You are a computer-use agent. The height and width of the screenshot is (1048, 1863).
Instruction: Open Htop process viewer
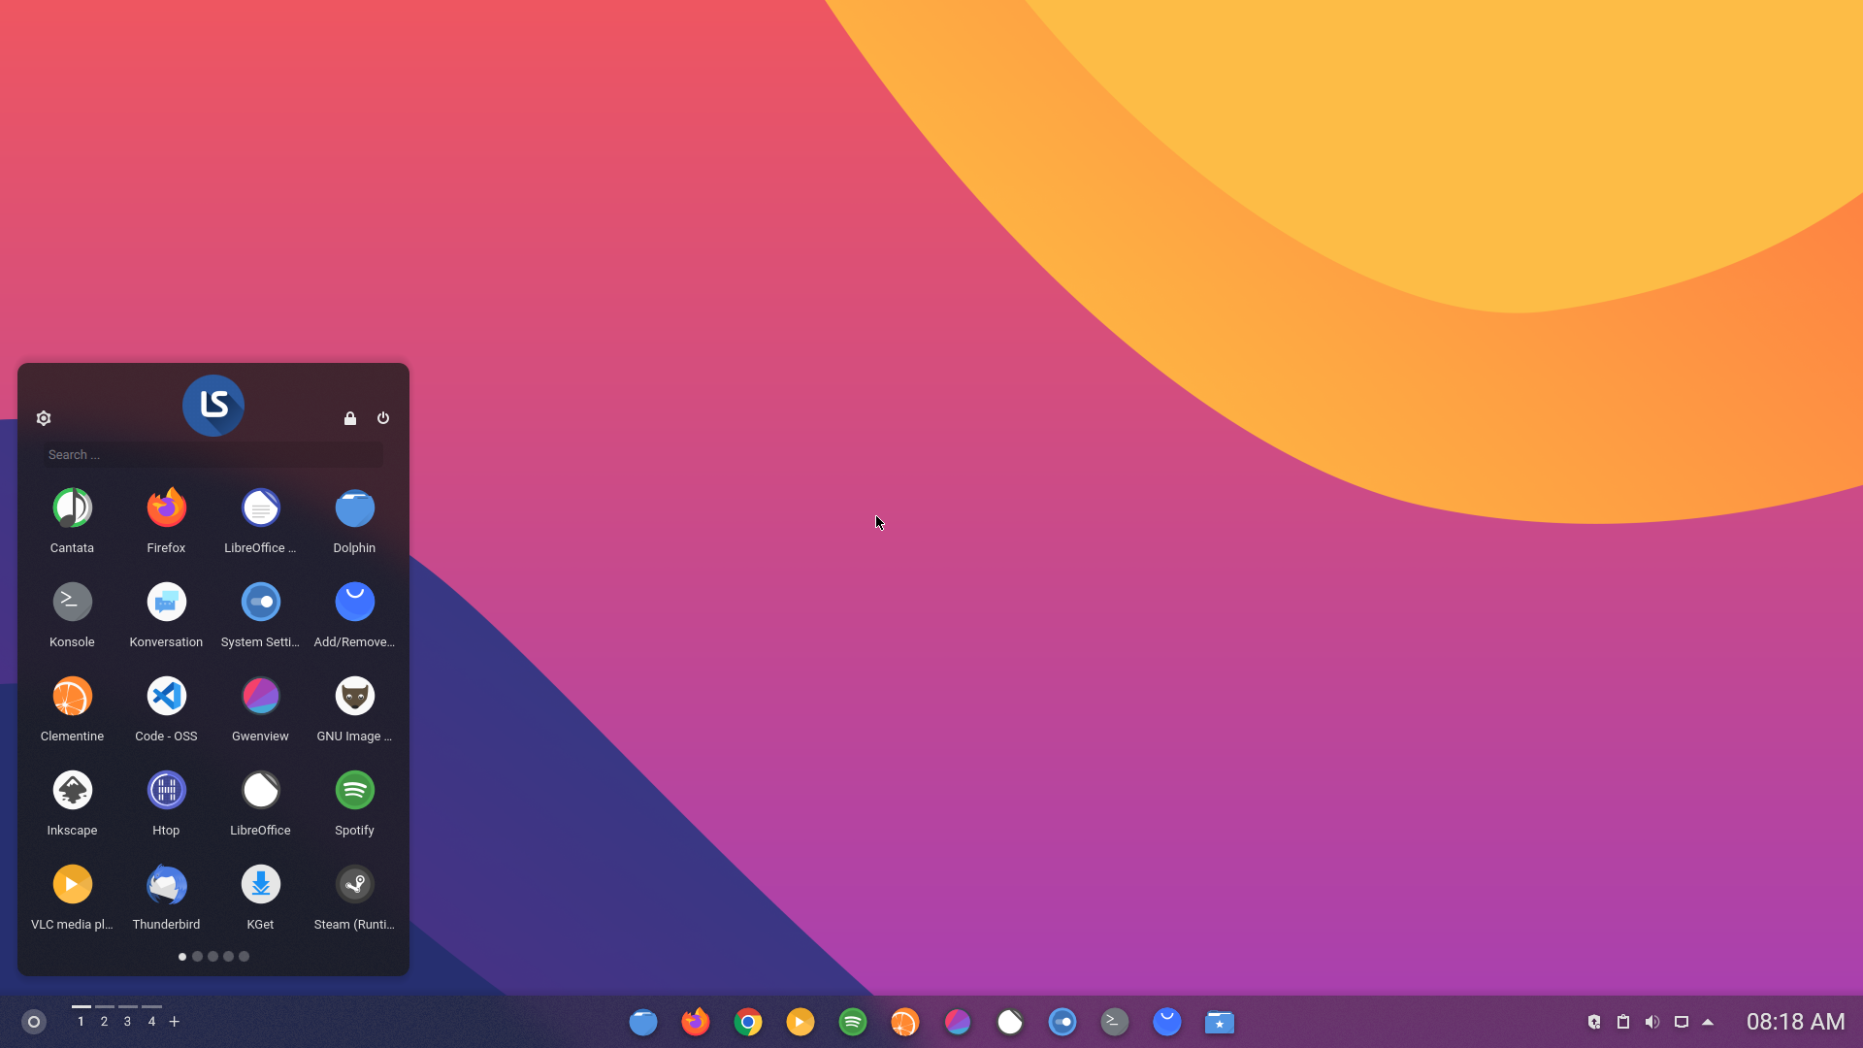click(x=166, y=790)
